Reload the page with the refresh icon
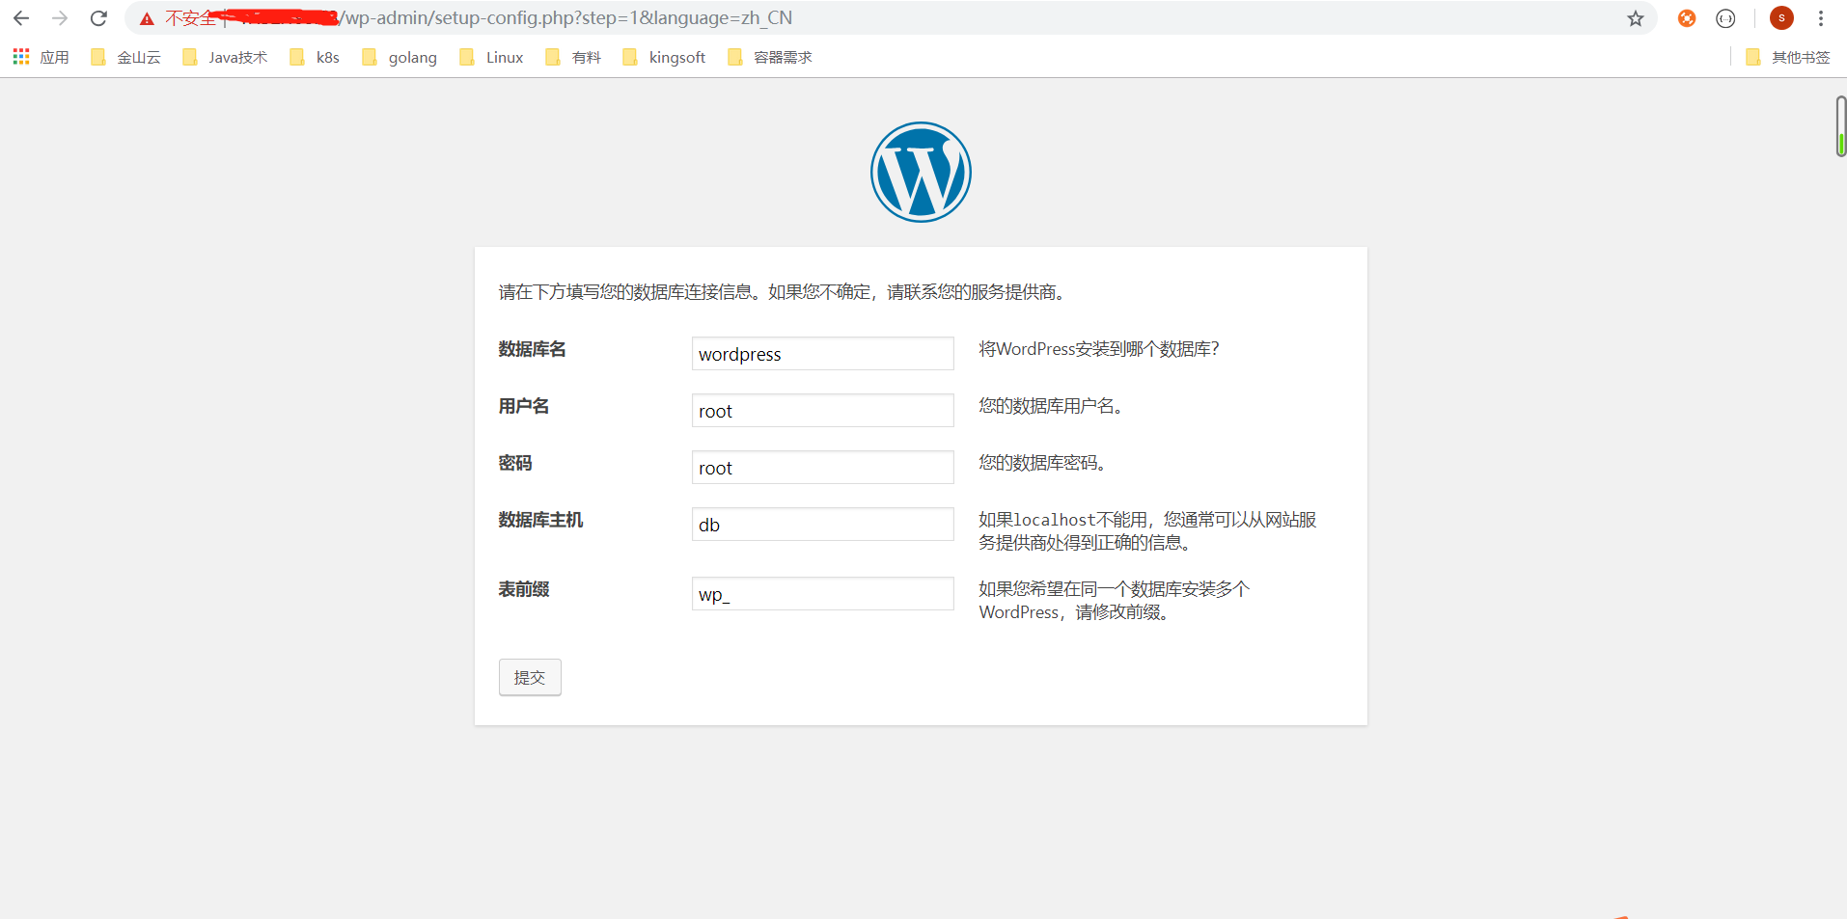This screenshot has height=919, width=1847. pos(98,18)
